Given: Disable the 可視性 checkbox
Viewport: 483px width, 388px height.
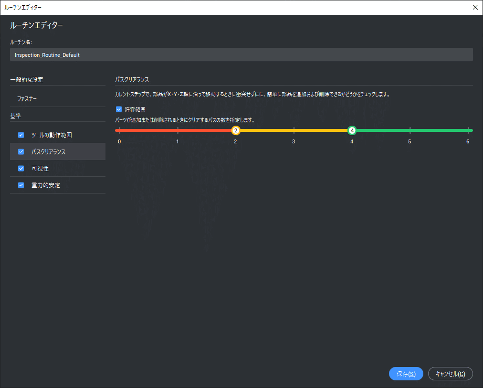Looking at the screenshot, I should pyautogui.click(x=21, y=168).
